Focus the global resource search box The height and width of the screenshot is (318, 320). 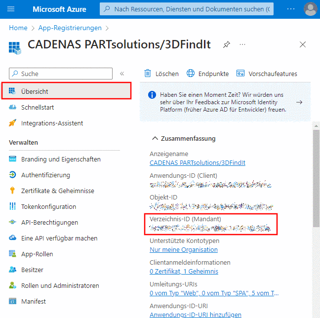[187, 9]
